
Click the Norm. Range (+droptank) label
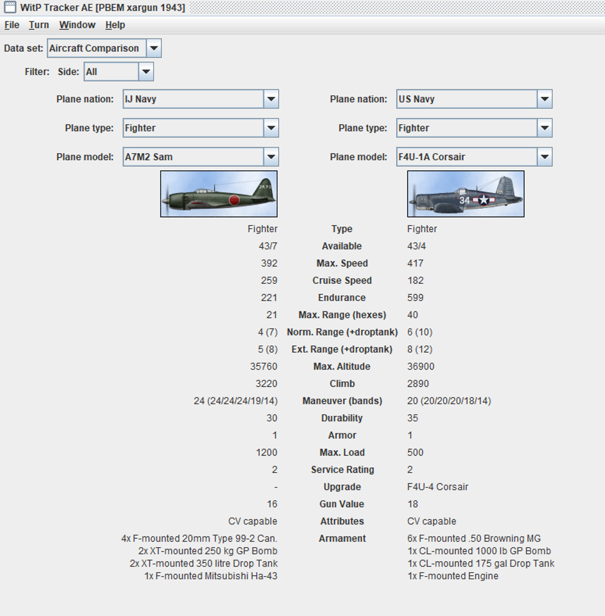[342, 332]
